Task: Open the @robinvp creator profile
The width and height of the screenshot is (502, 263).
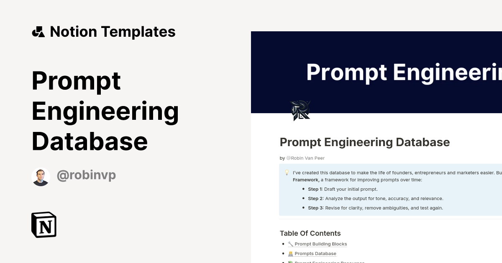Action: coord(86,175)
